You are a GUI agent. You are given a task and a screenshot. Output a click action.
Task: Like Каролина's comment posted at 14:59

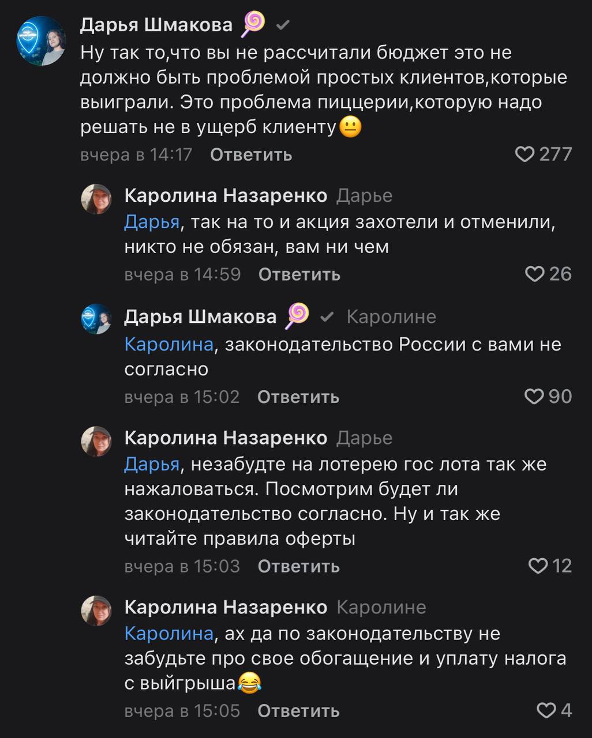(x=535, y=274)
